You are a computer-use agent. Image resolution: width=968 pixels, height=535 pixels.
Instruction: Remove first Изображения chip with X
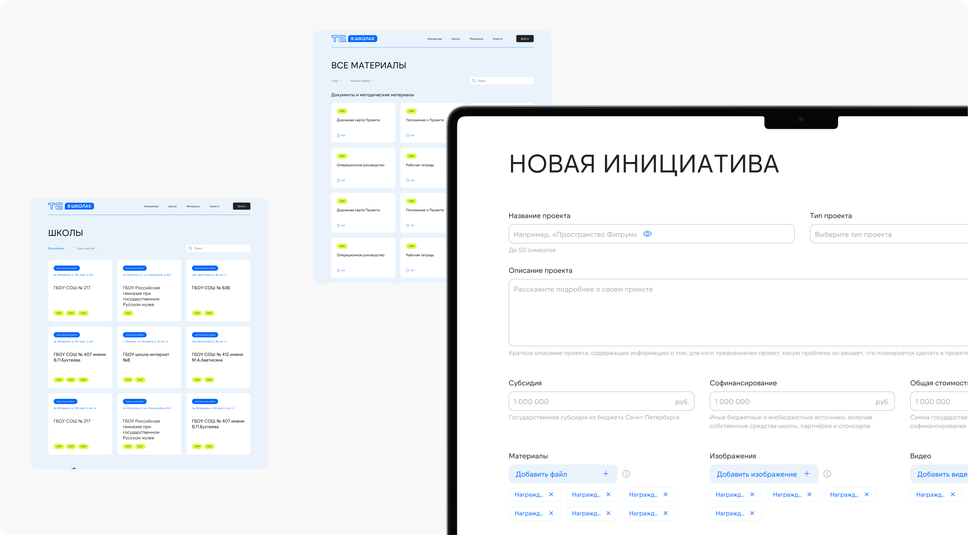pos(752,494)
